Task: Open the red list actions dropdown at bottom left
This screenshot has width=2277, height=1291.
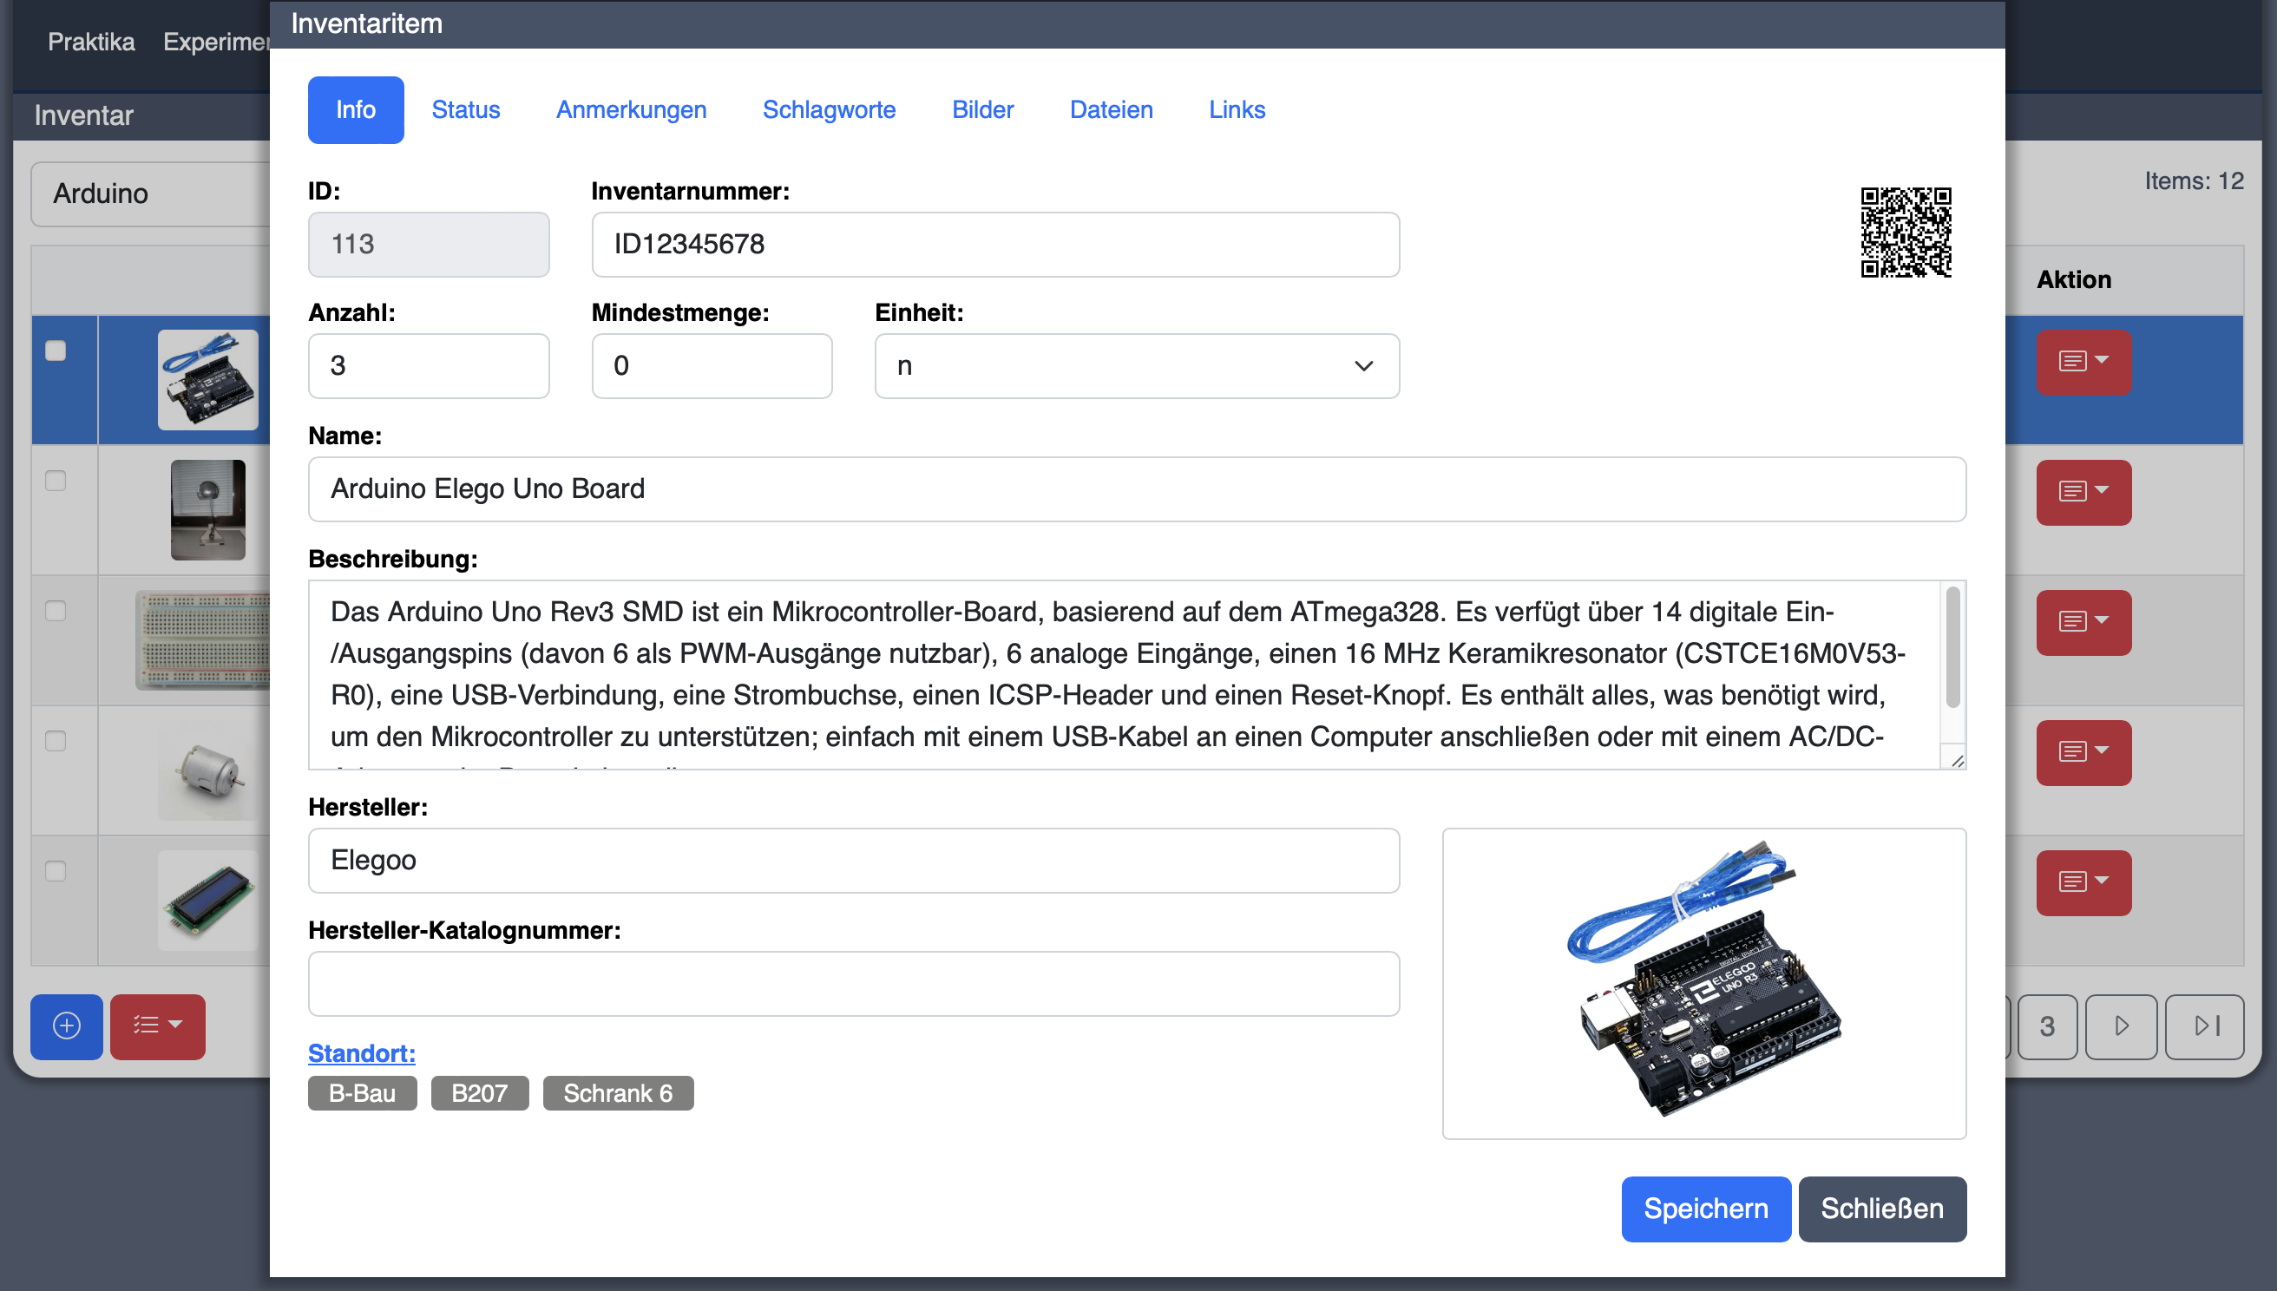Action: (158, 1026)
